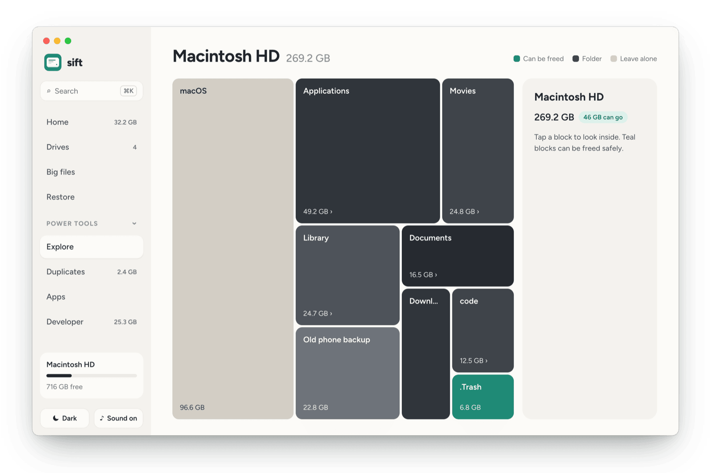The height and width of the screenshot is (473, 711).
Task: Click the dark Folder legend swatch
Action: [576, 59]
